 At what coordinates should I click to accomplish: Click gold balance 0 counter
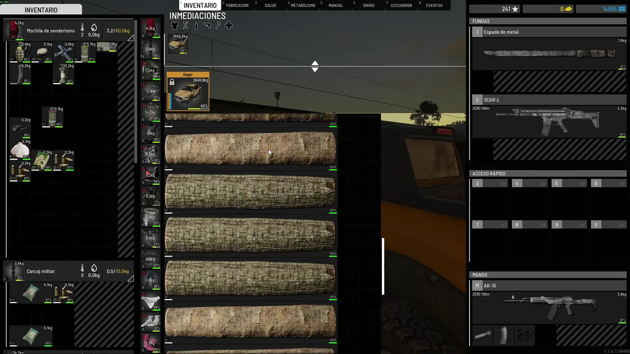pos(548,9)
